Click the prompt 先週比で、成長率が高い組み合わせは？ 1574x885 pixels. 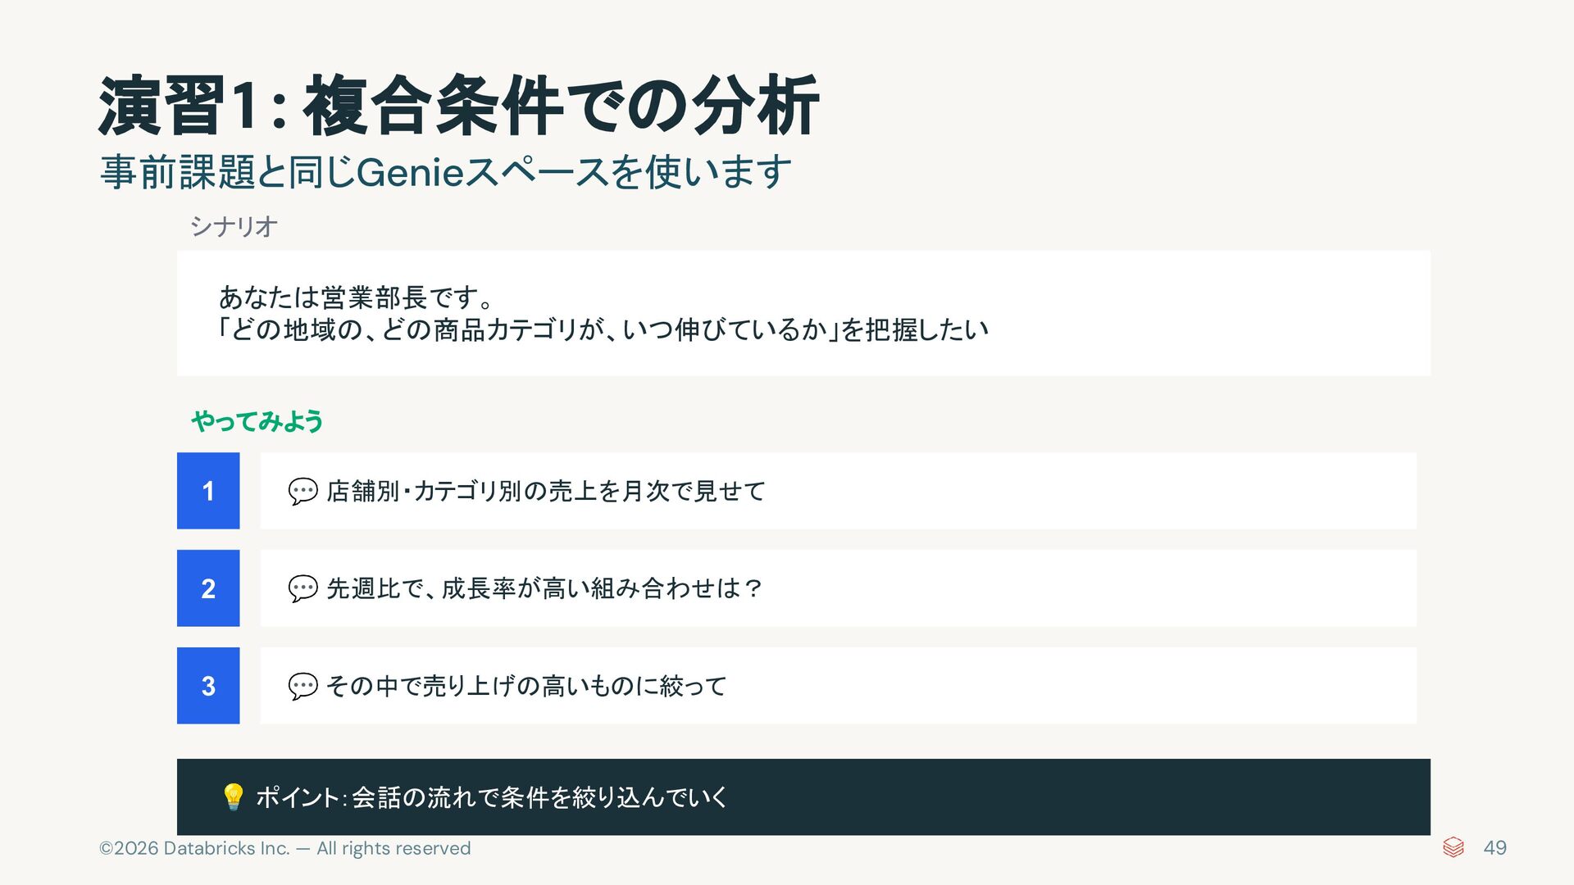[545, 588]
